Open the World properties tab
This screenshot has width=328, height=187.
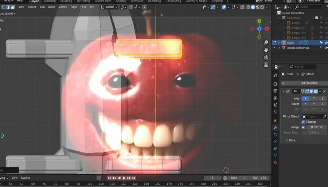[x=275, y=112]
